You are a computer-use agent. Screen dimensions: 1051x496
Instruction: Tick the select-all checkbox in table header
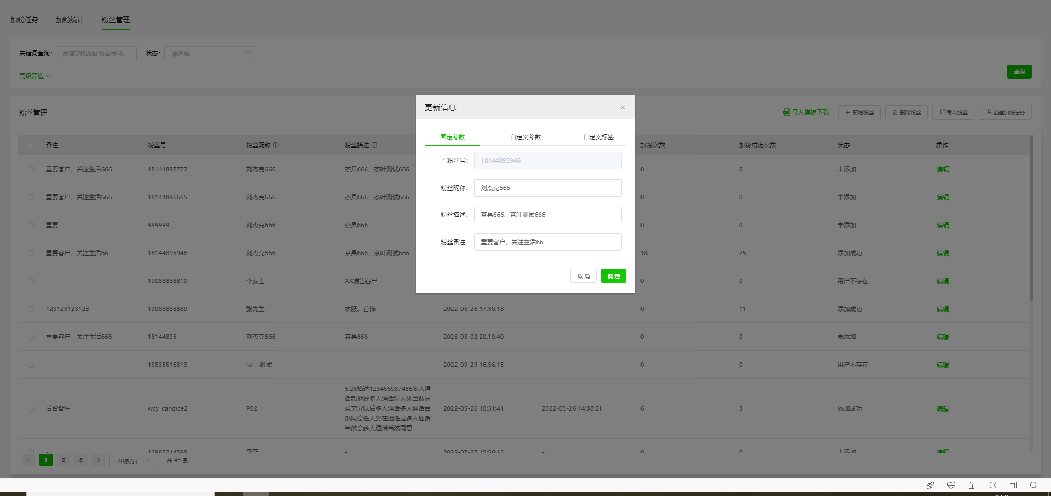31,145
